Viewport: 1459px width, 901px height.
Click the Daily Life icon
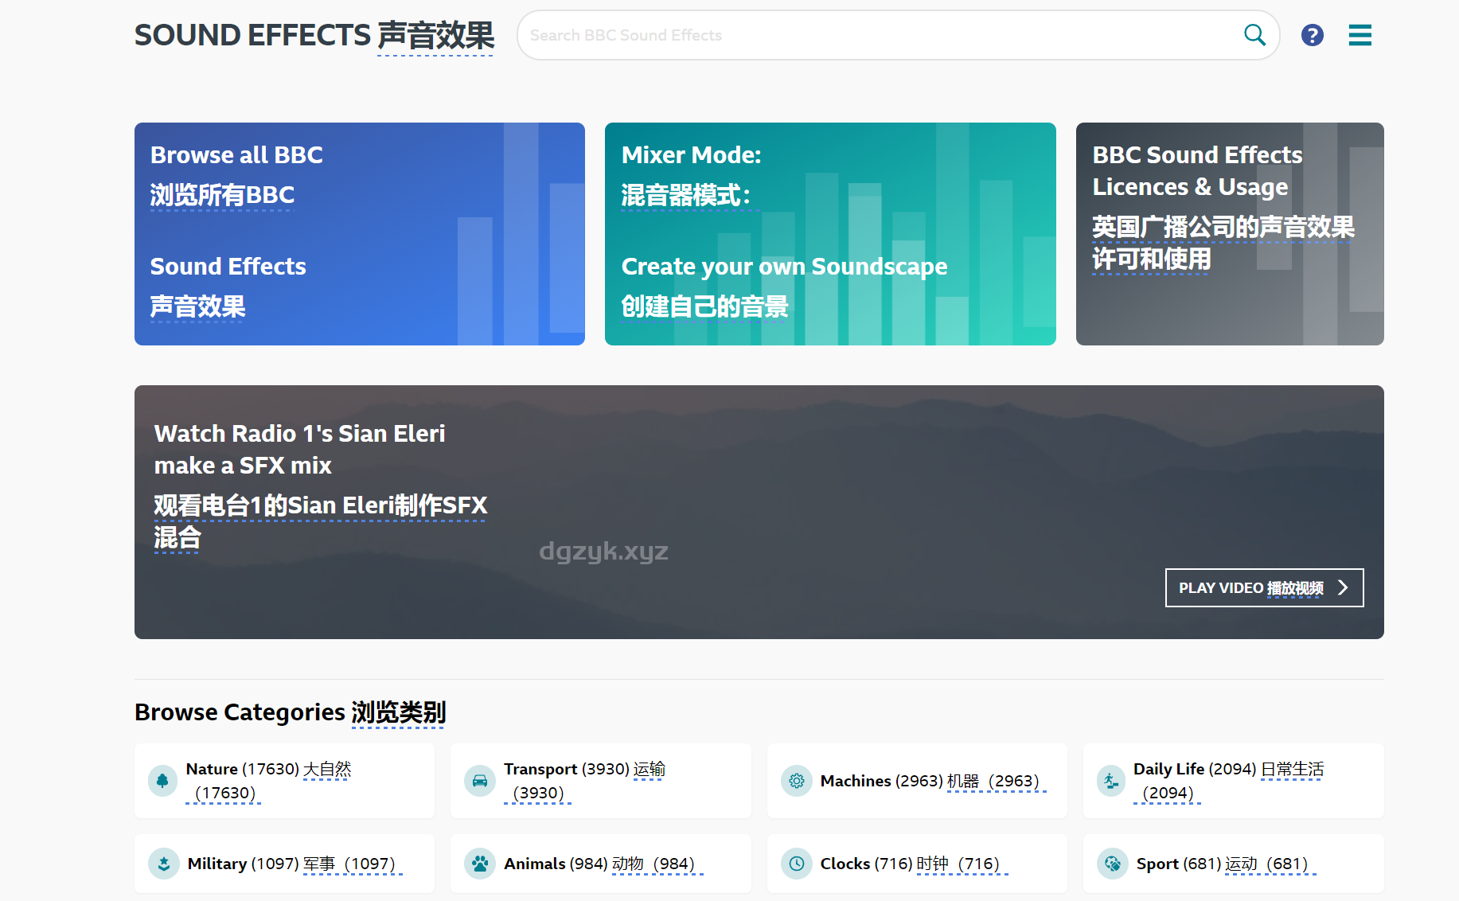[x=1110, y=781]
